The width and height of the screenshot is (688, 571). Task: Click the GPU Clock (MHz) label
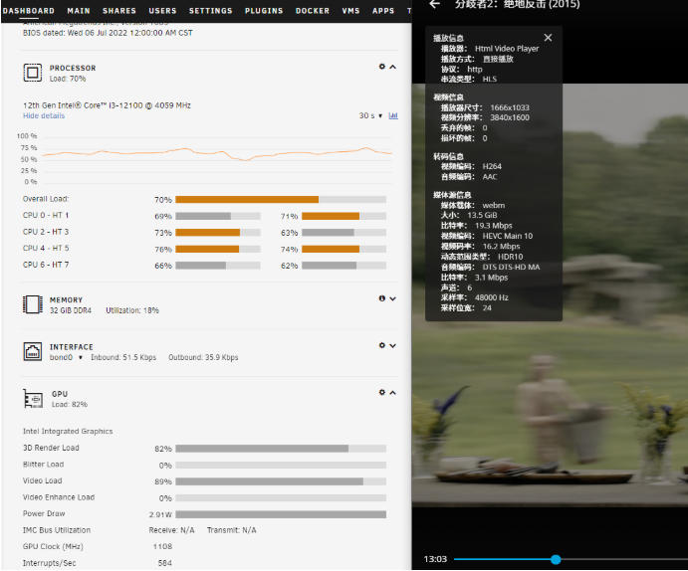(53, 546)
